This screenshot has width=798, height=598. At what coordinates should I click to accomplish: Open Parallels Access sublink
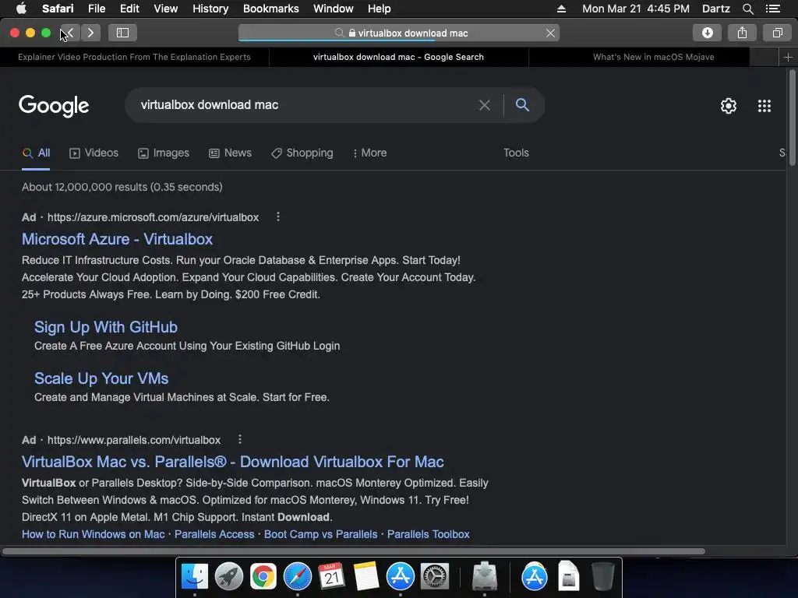pos(214,534)
